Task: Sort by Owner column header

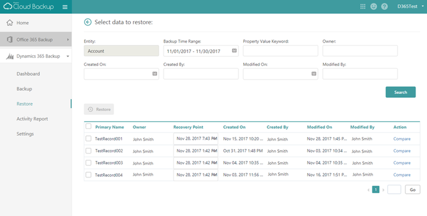Action: click(x=139, y=127)
